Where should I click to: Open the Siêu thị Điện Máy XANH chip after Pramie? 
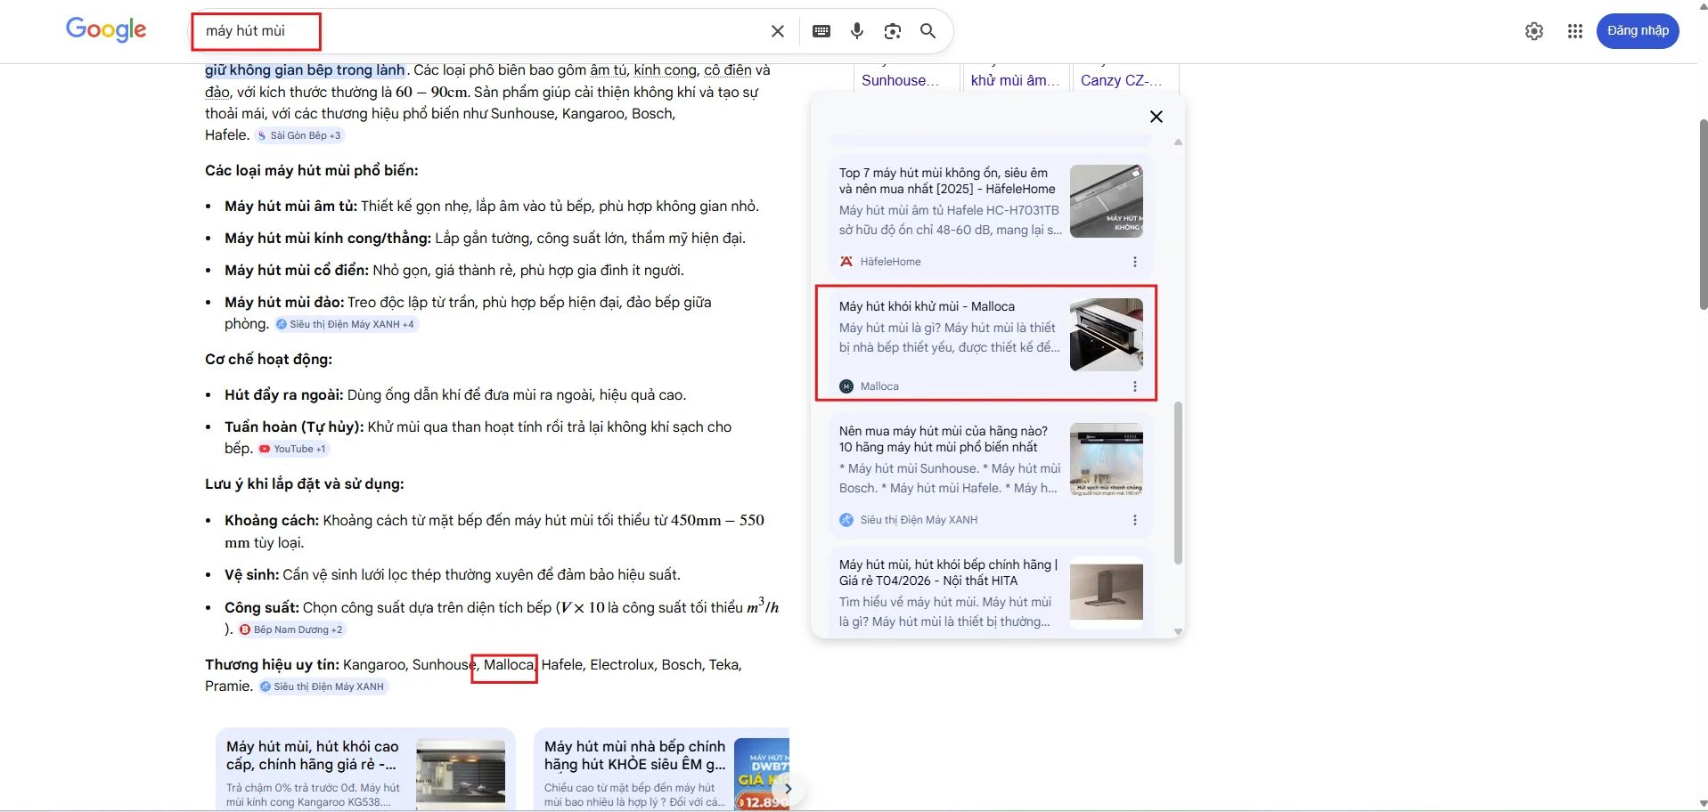[x=323, y=686]
